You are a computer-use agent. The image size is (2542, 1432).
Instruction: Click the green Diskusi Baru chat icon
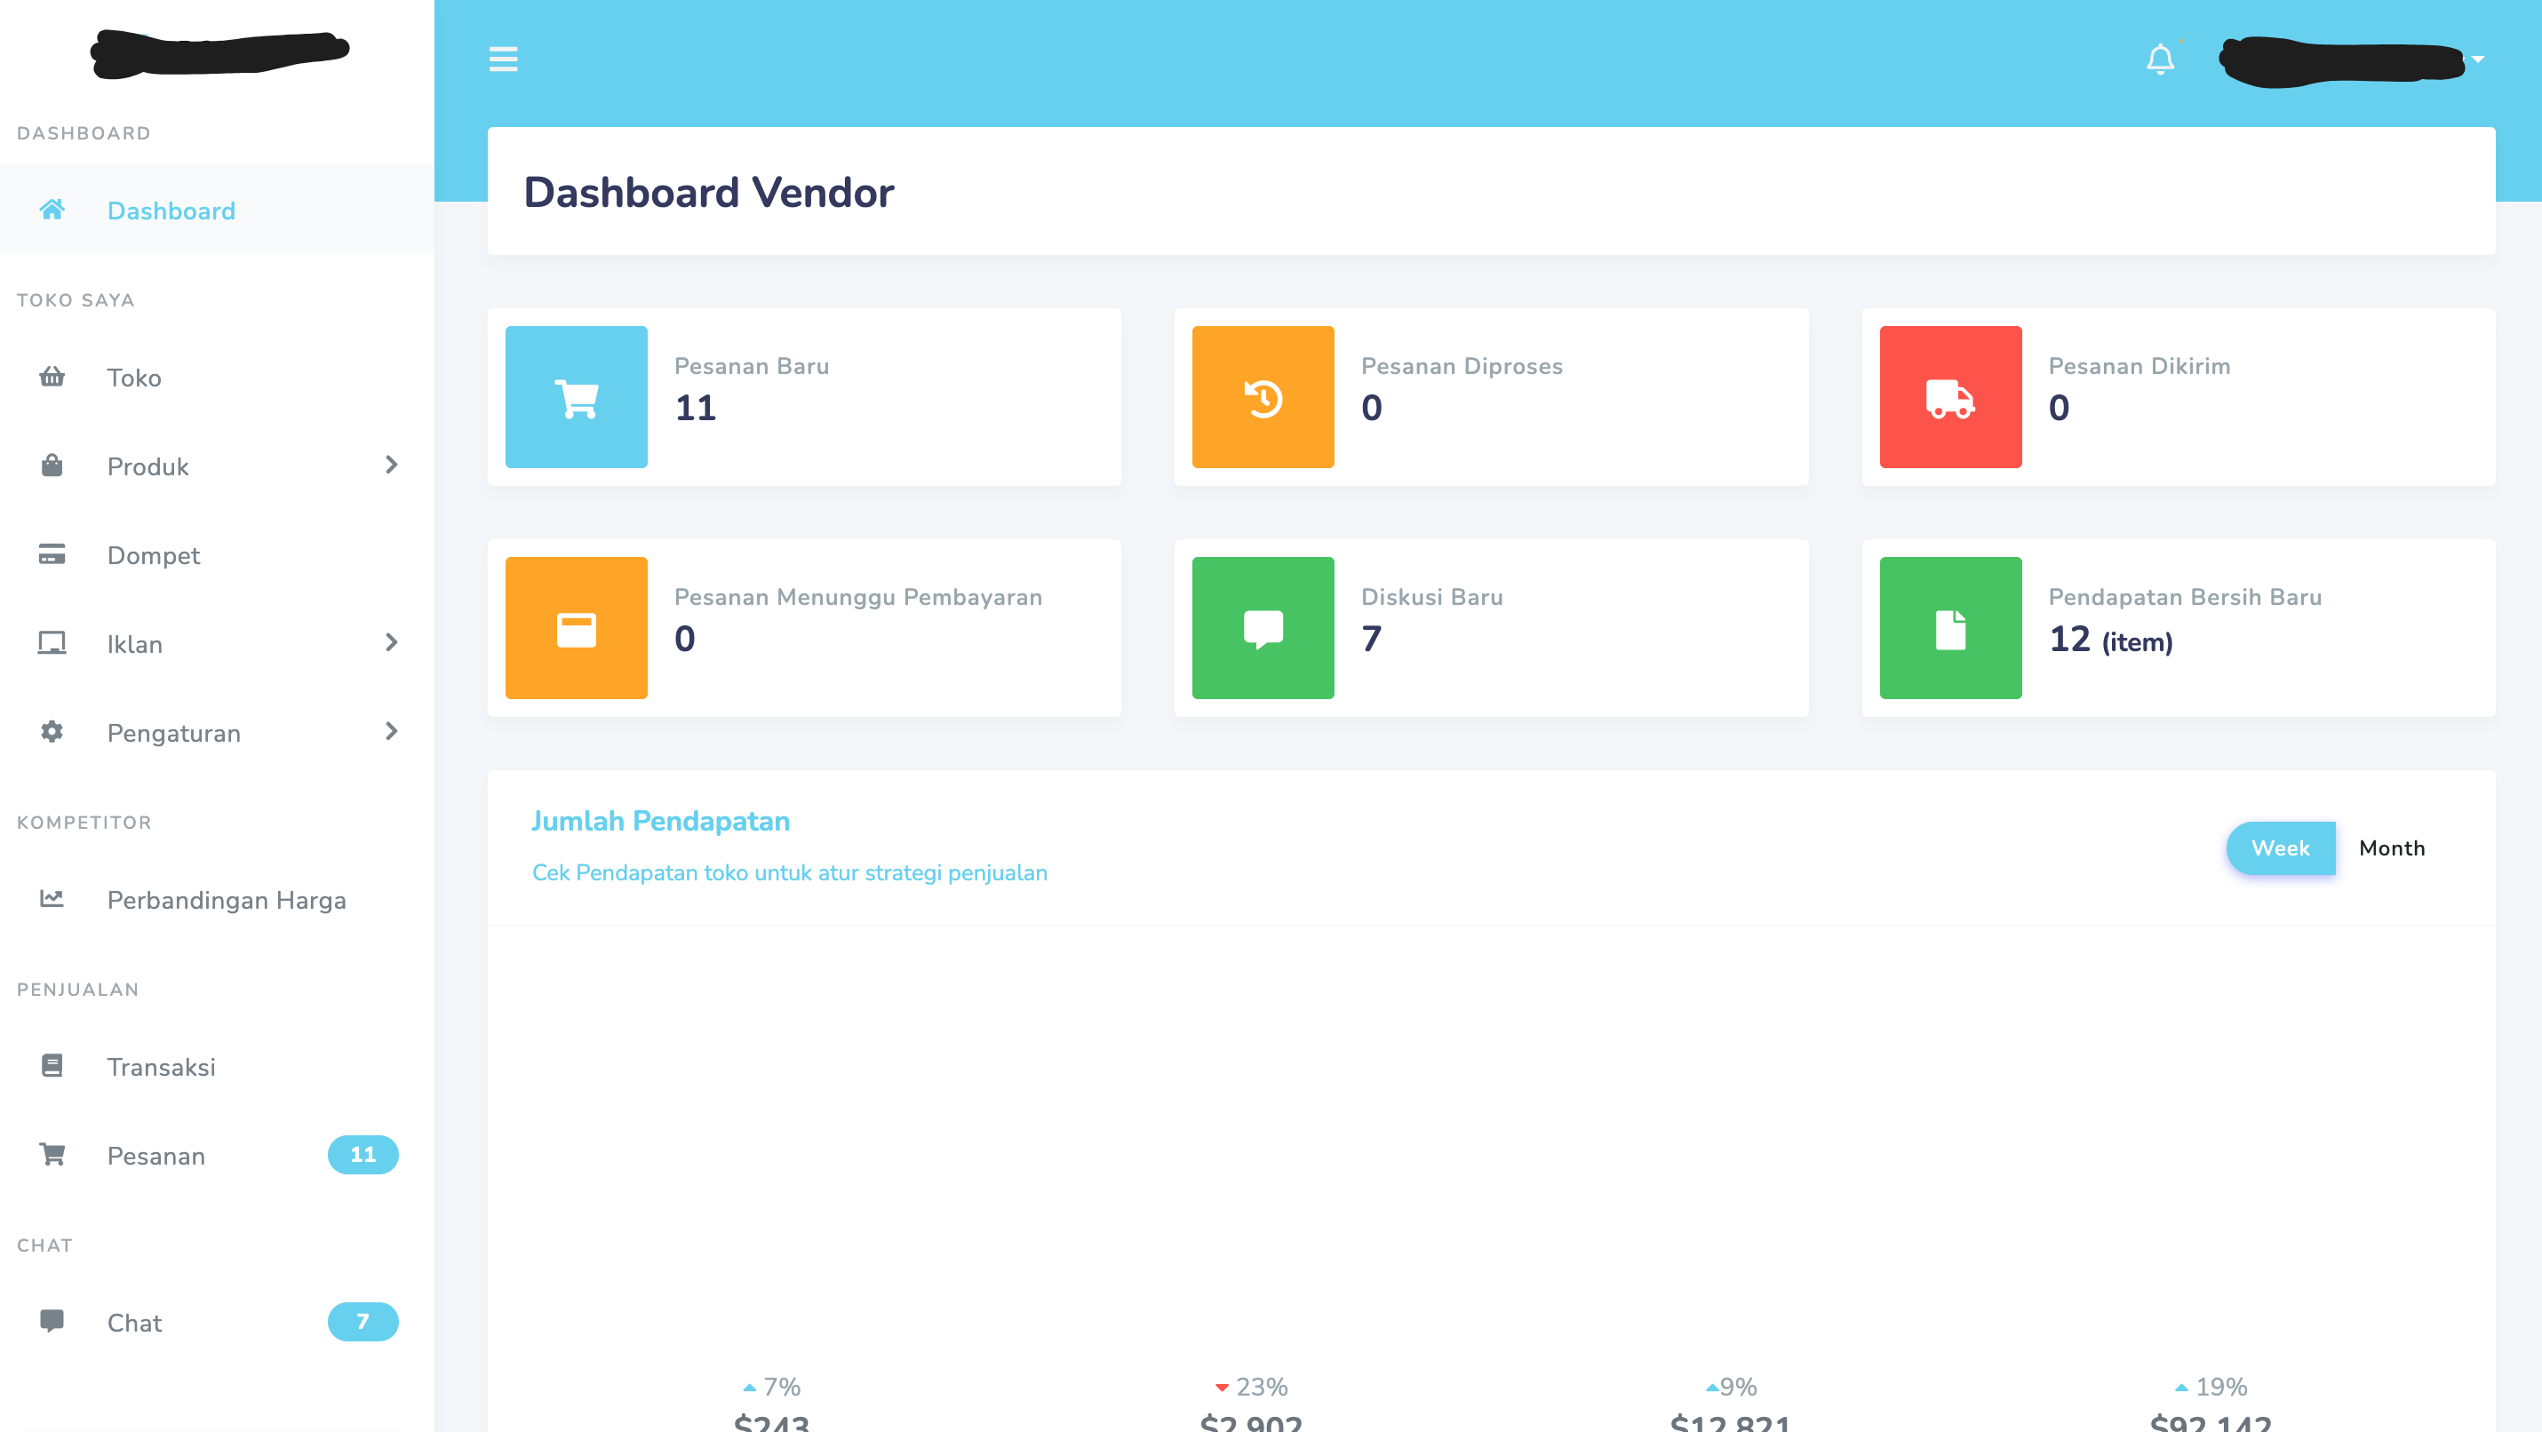coord(1263,628)
